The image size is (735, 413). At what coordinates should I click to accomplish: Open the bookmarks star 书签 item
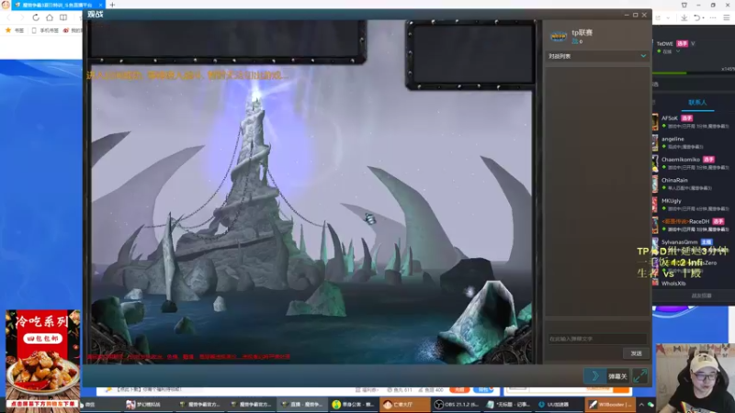[14, 30]
